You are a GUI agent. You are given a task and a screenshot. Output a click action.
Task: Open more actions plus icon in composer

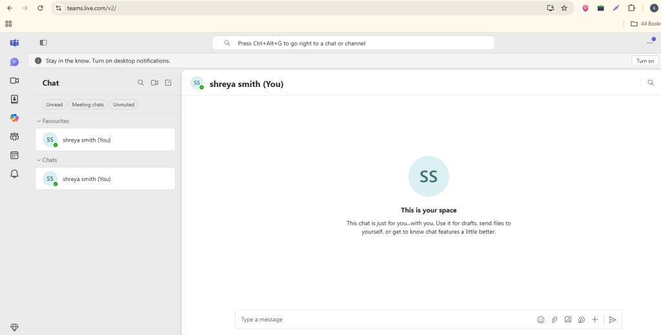click(595, 320)
